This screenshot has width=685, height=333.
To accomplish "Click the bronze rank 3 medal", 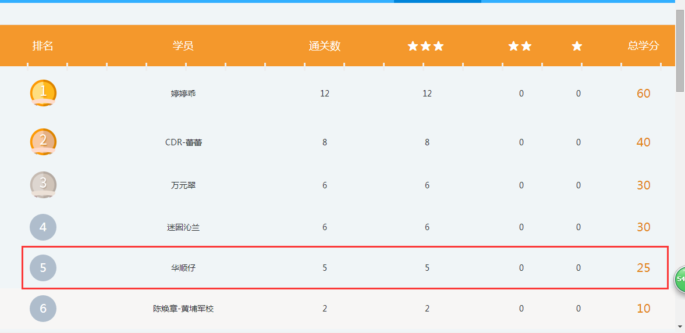I will click(43, 185).
